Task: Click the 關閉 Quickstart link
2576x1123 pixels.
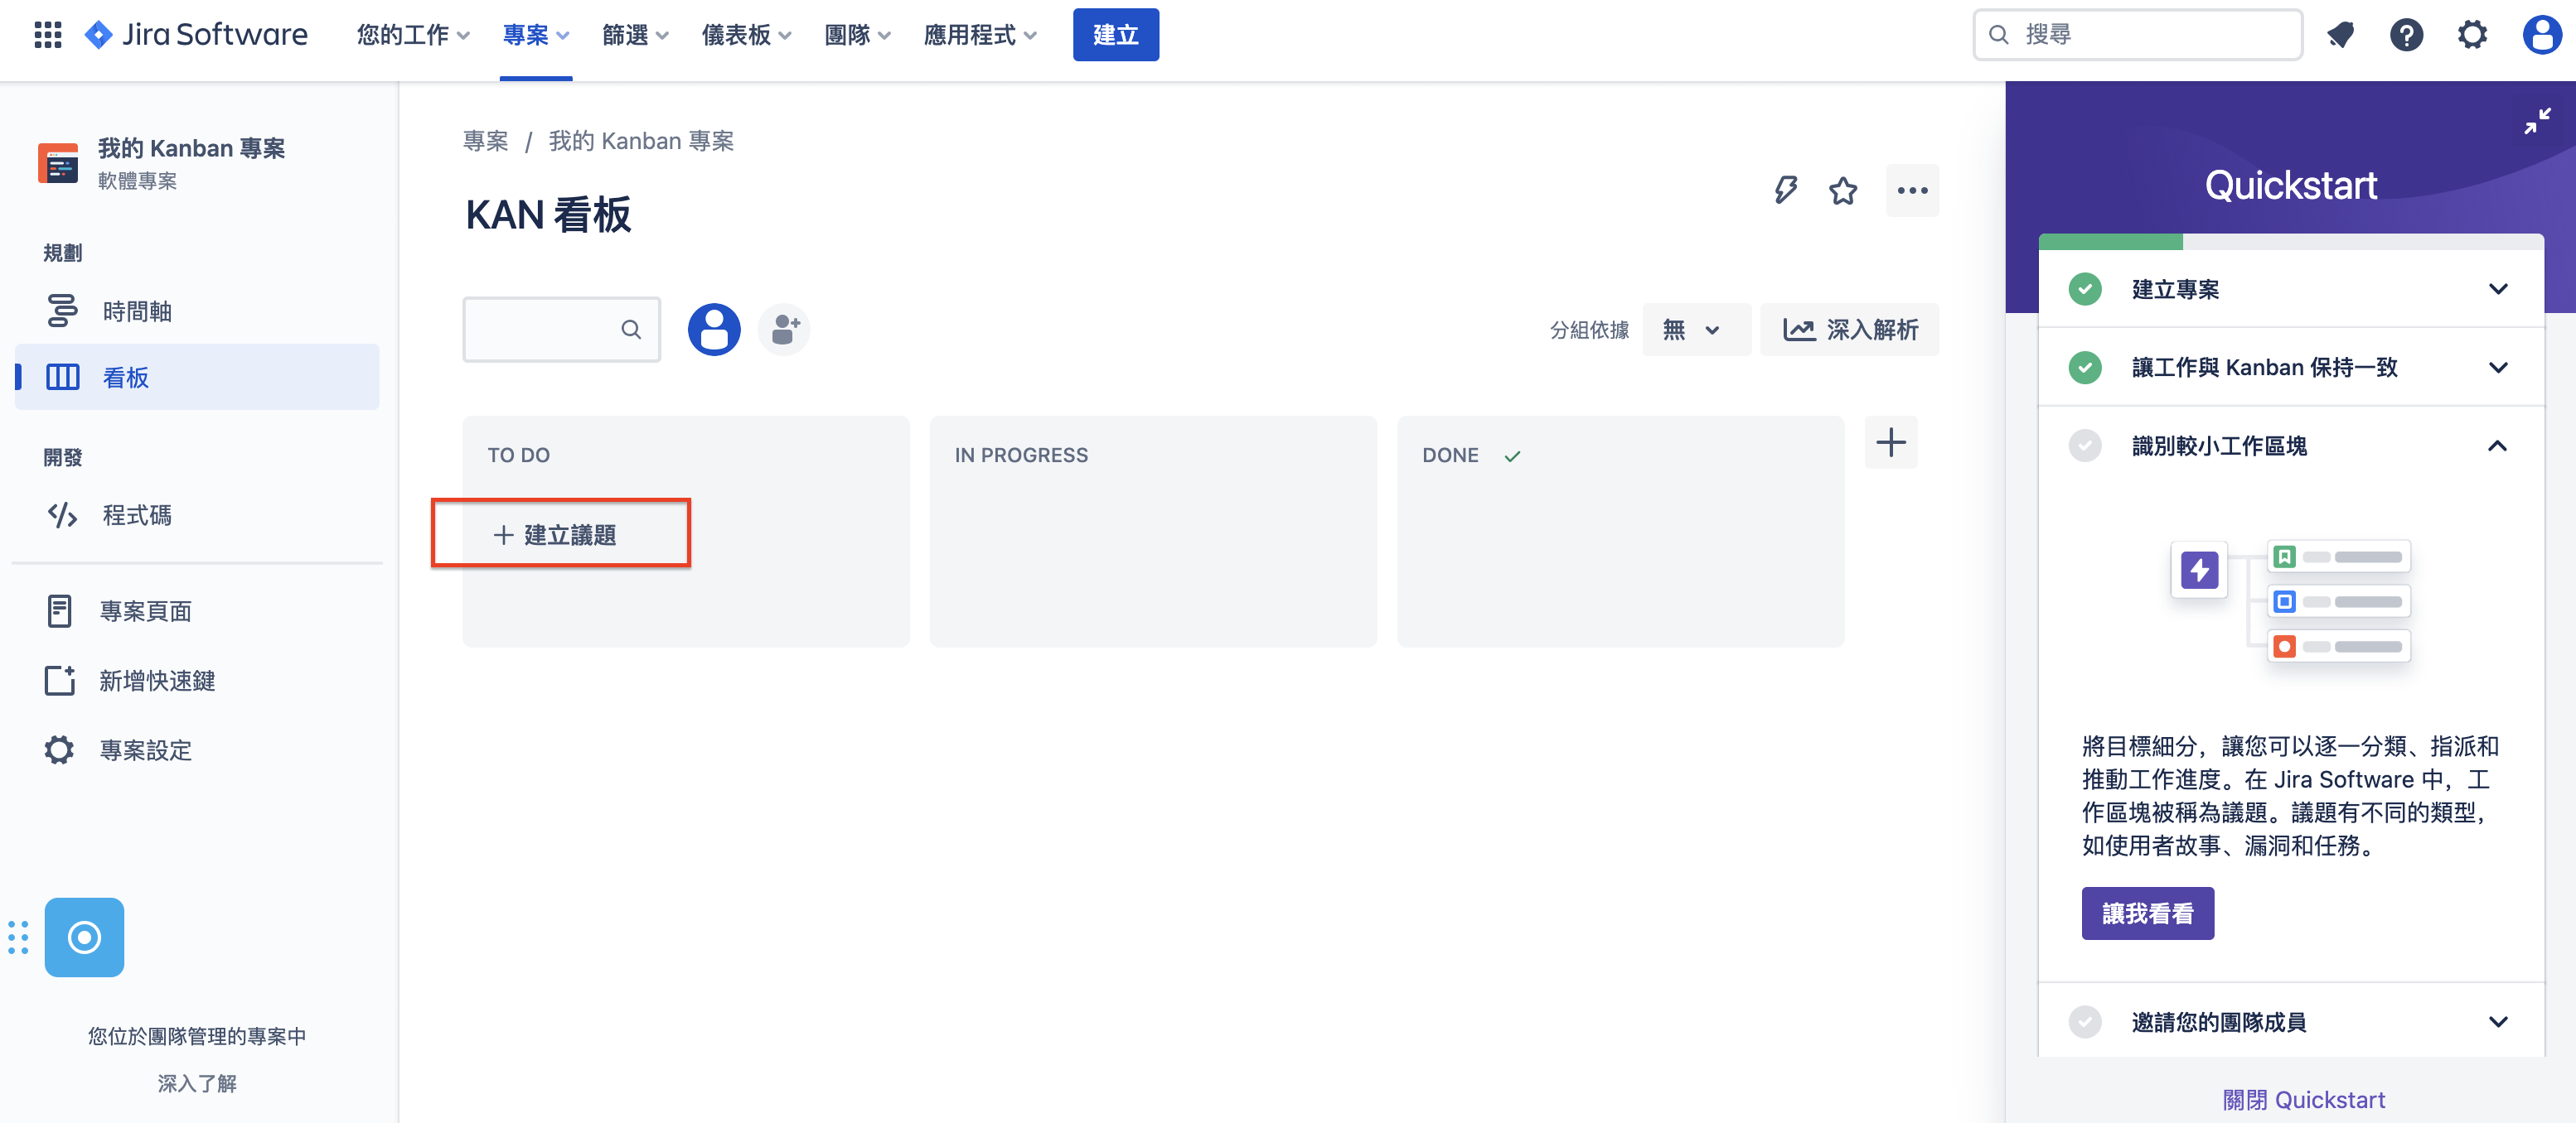Action: tap(2303, 1099)
